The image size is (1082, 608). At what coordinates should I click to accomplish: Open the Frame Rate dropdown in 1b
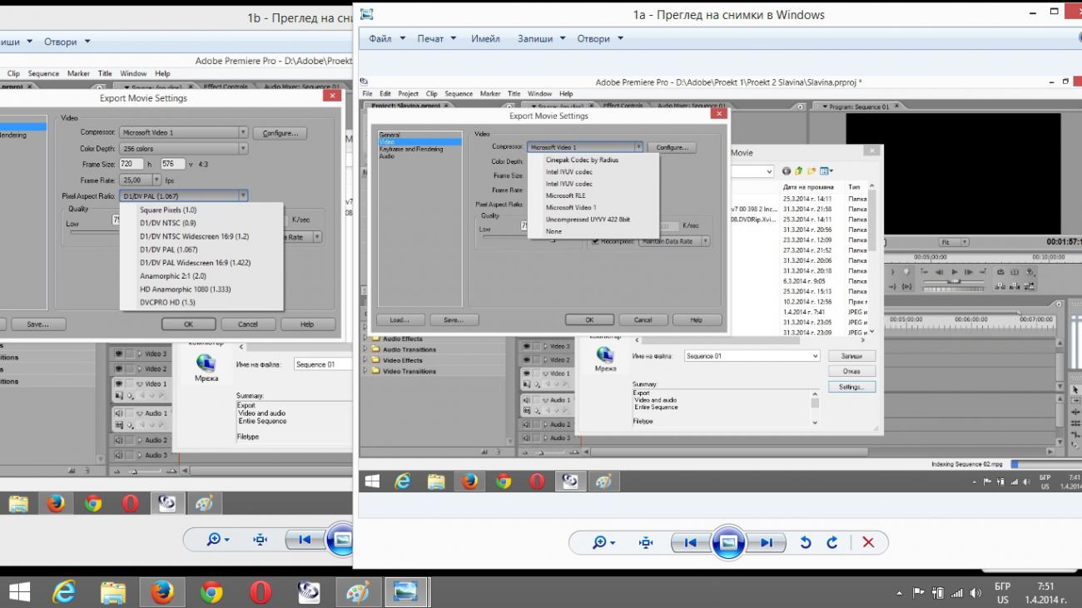[x=157, y=180]
